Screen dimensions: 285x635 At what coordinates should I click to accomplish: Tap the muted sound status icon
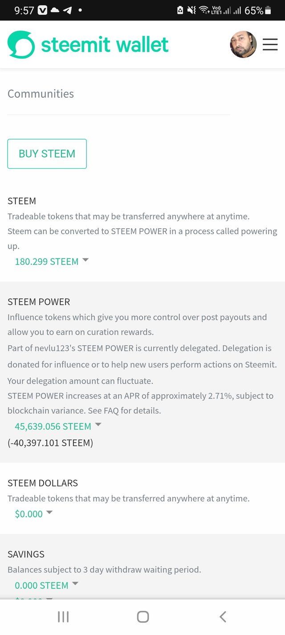(191, 10)
